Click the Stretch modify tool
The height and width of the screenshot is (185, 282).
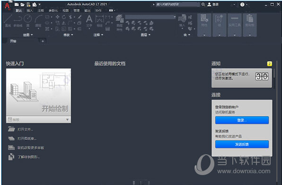coord(58,29)
